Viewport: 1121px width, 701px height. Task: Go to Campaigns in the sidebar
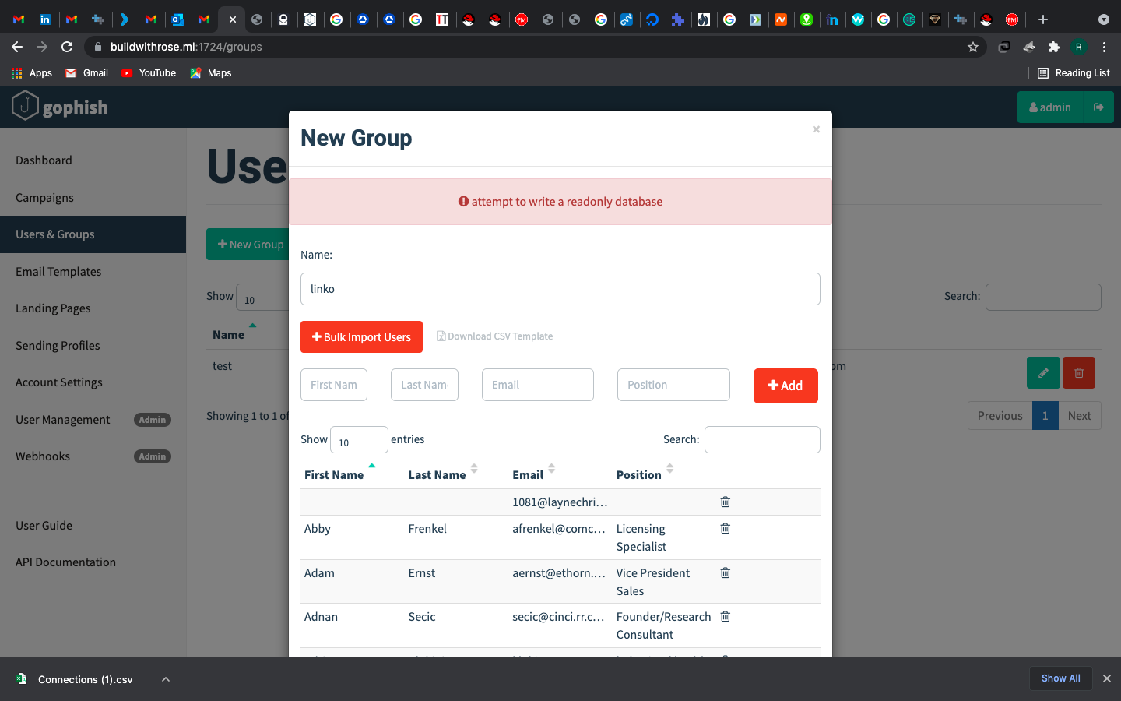44,198
